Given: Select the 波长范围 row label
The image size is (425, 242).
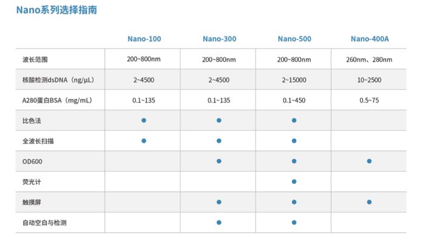Looking at the screenshot, I should tap(35, 59).
